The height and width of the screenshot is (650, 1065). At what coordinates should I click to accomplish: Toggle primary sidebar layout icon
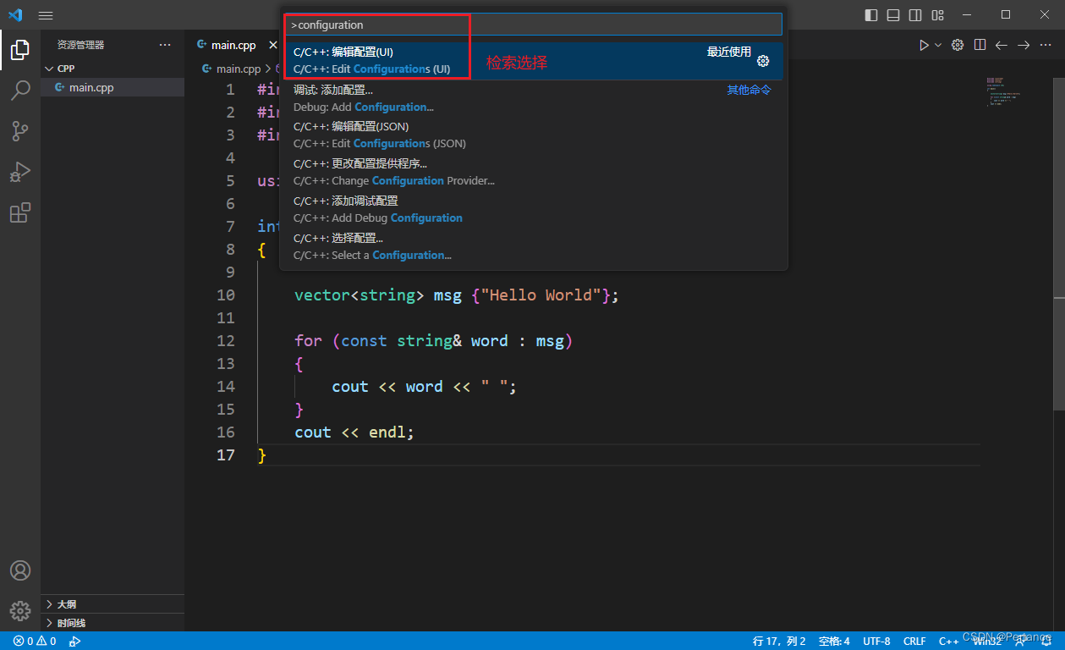coord(871,15)
